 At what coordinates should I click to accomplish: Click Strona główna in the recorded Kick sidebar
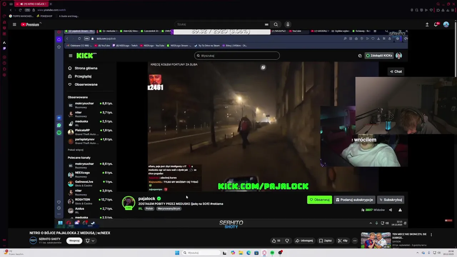coord(83,68)
